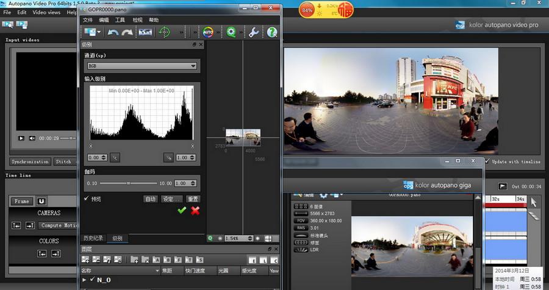The image size is (549, 290).
Task: Open Video views menu in Autopano Video
Action: 46,12
